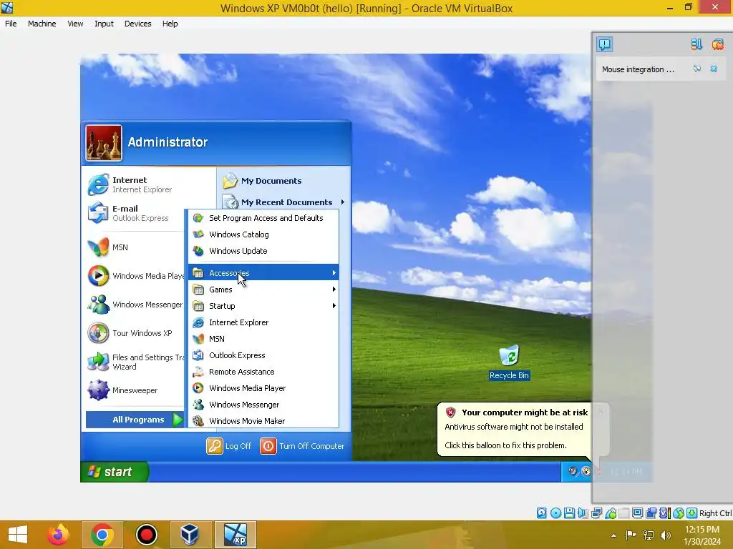Open VirtualBox Manager from host taskbar
The image size is (733, 549).
click(x=190, y=535)
